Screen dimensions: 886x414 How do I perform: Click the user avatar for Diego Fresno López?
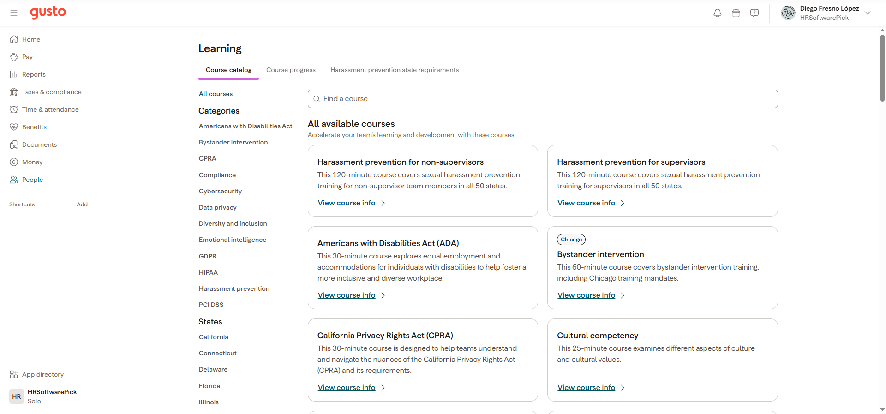(x=788, y=13)
